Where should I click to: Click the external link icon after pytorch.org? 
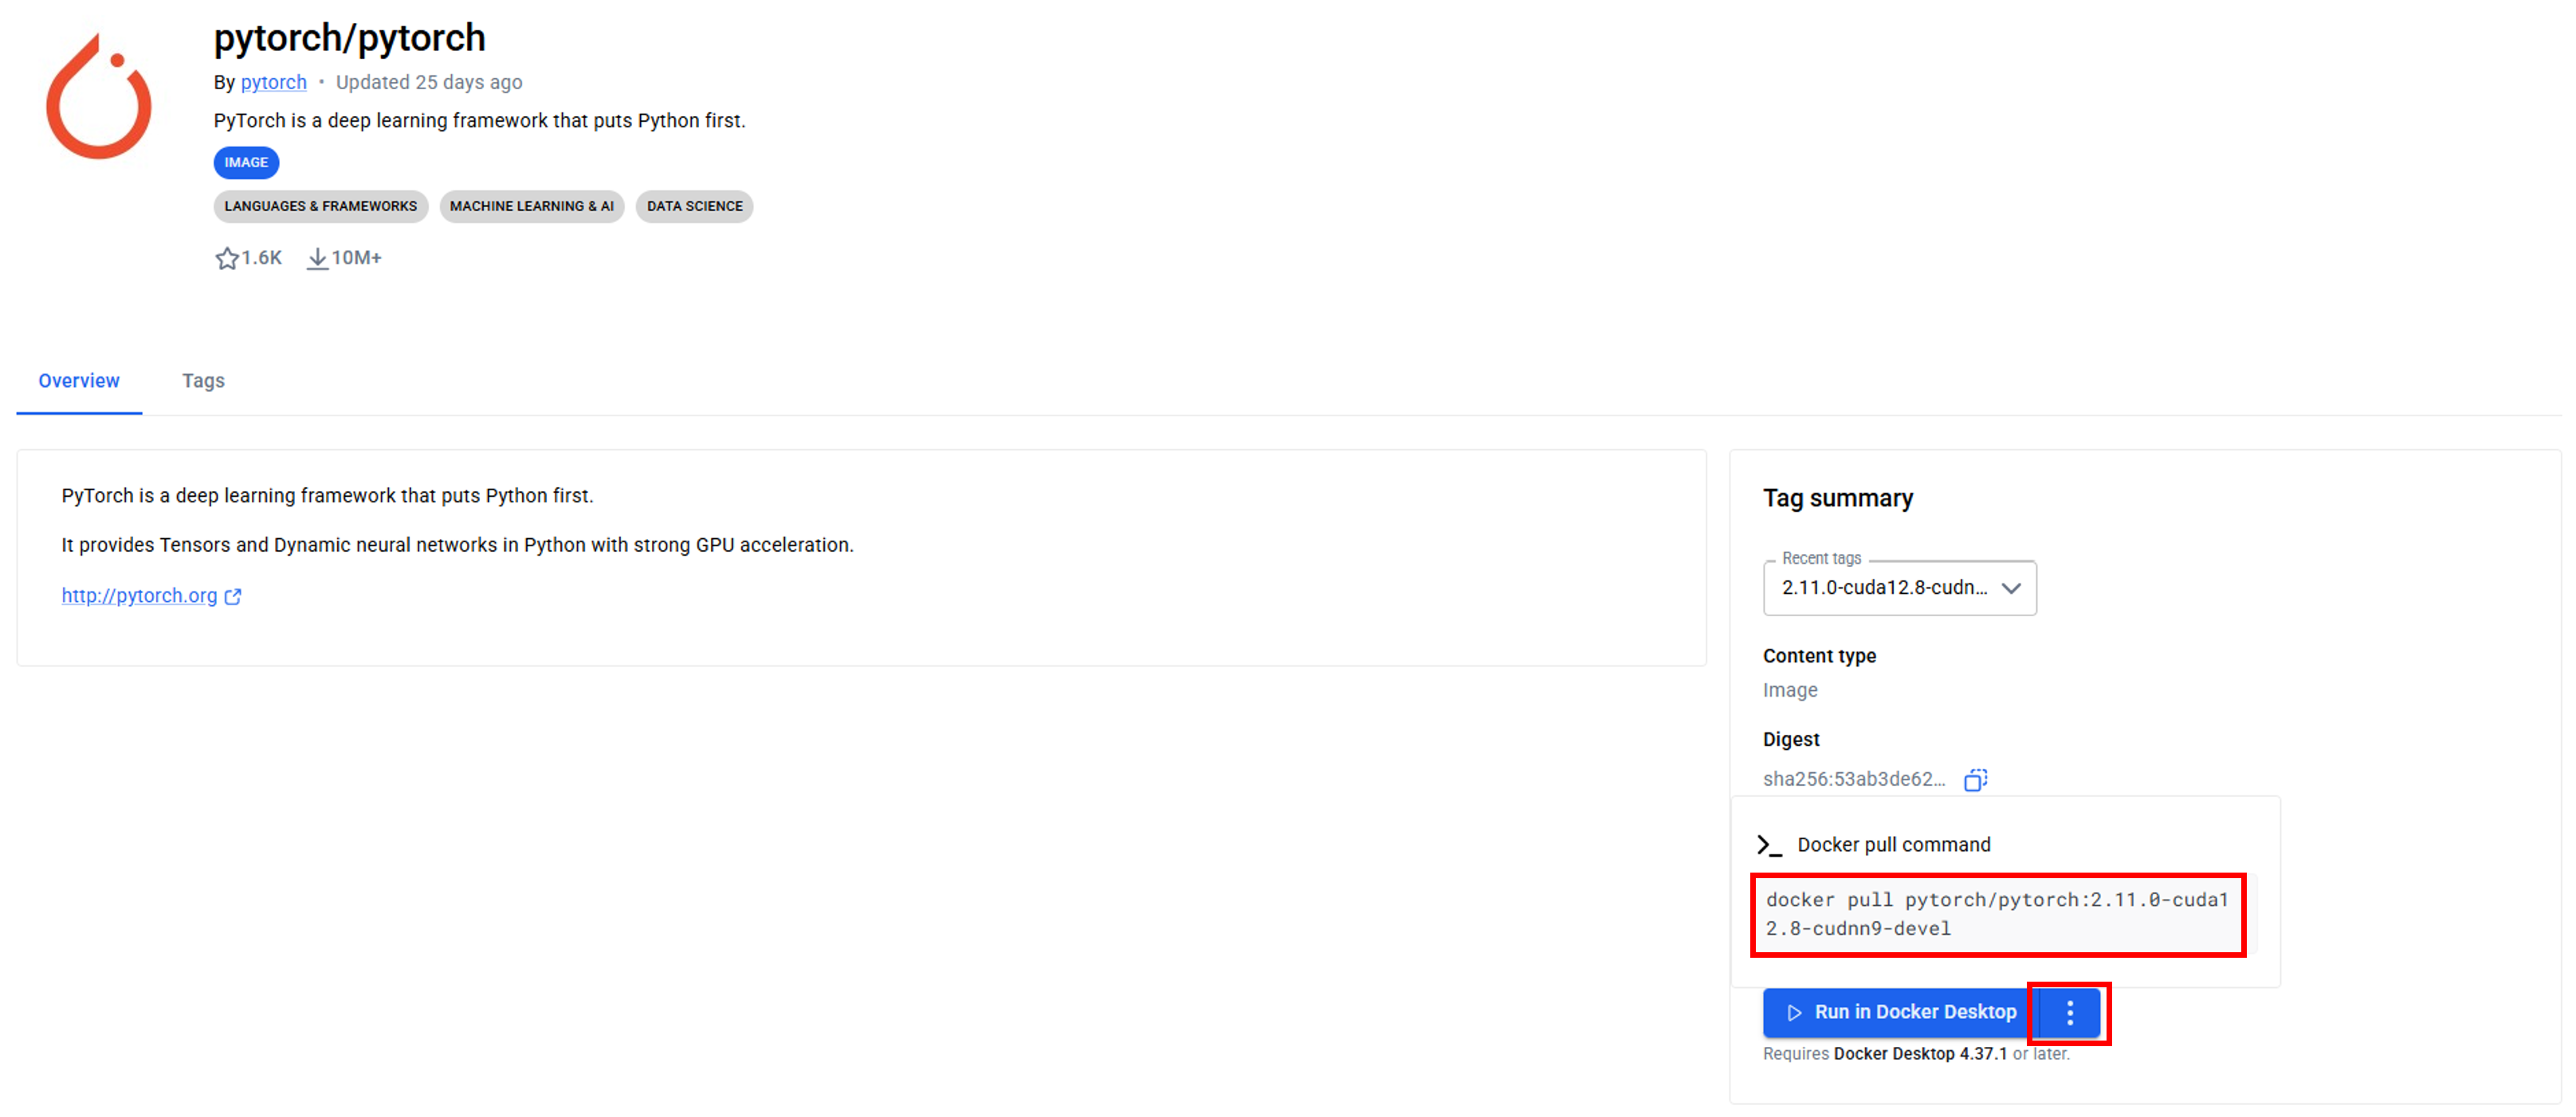(233, 596)
